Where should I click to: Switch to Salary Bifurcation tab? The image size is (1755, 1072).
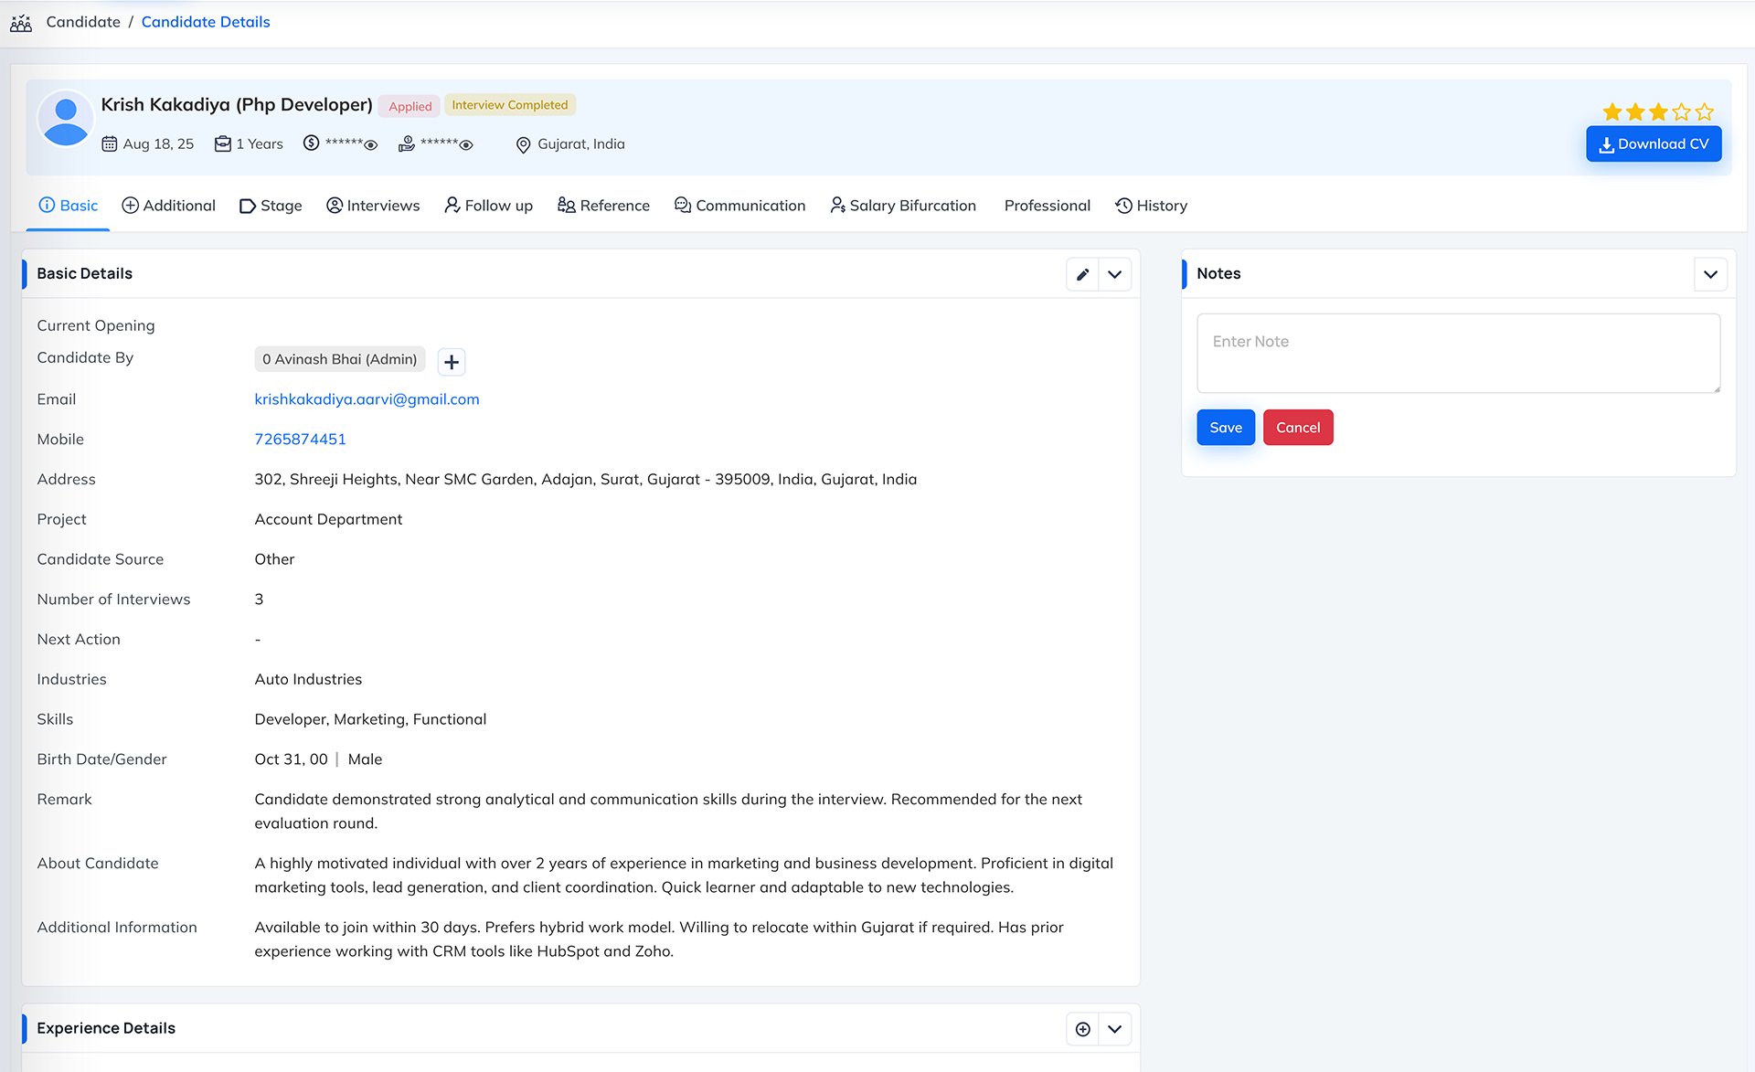point(903,206)
